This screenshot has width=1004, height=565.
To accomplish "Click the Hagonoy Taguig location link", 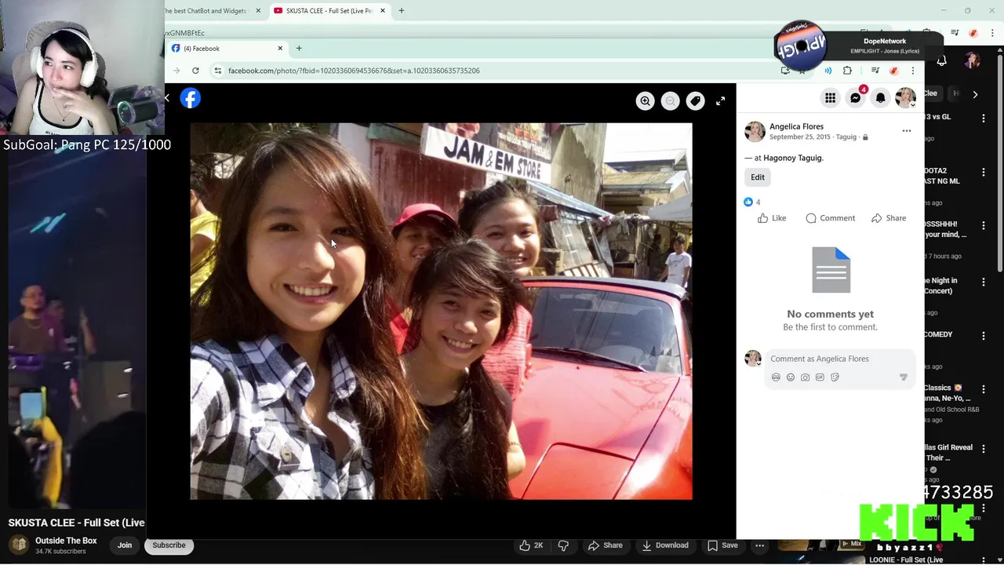I will pyautogui.click(x=793, y=158).
